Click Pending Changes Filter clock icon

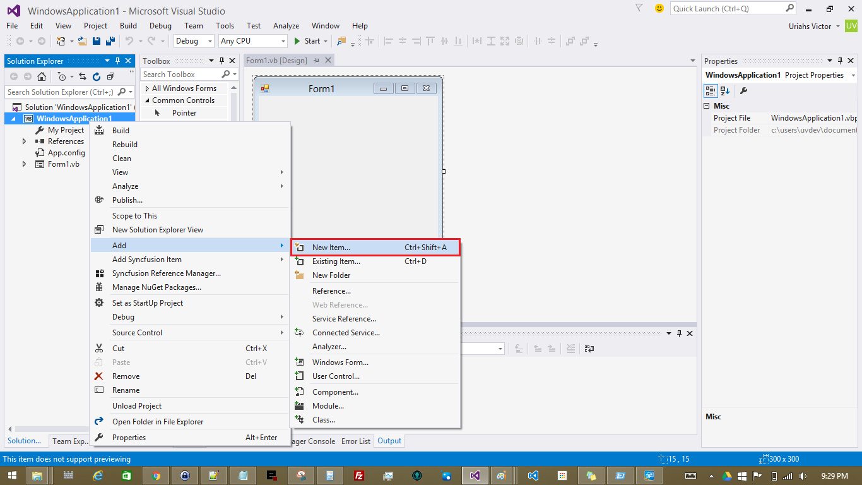61,76
